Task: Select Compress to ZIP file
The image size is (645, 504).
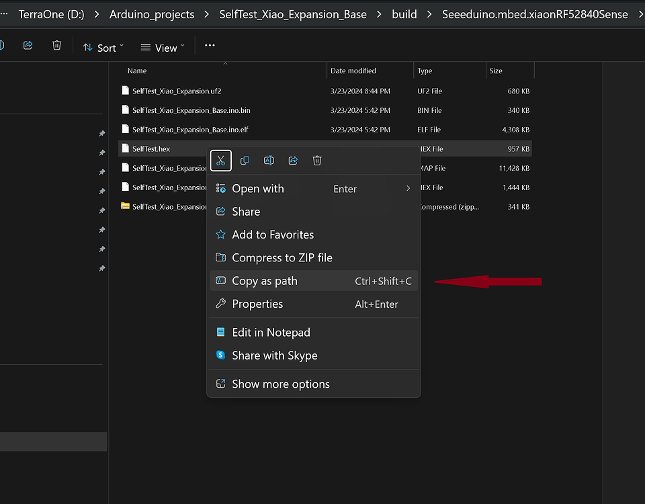Action: [314, 257]
